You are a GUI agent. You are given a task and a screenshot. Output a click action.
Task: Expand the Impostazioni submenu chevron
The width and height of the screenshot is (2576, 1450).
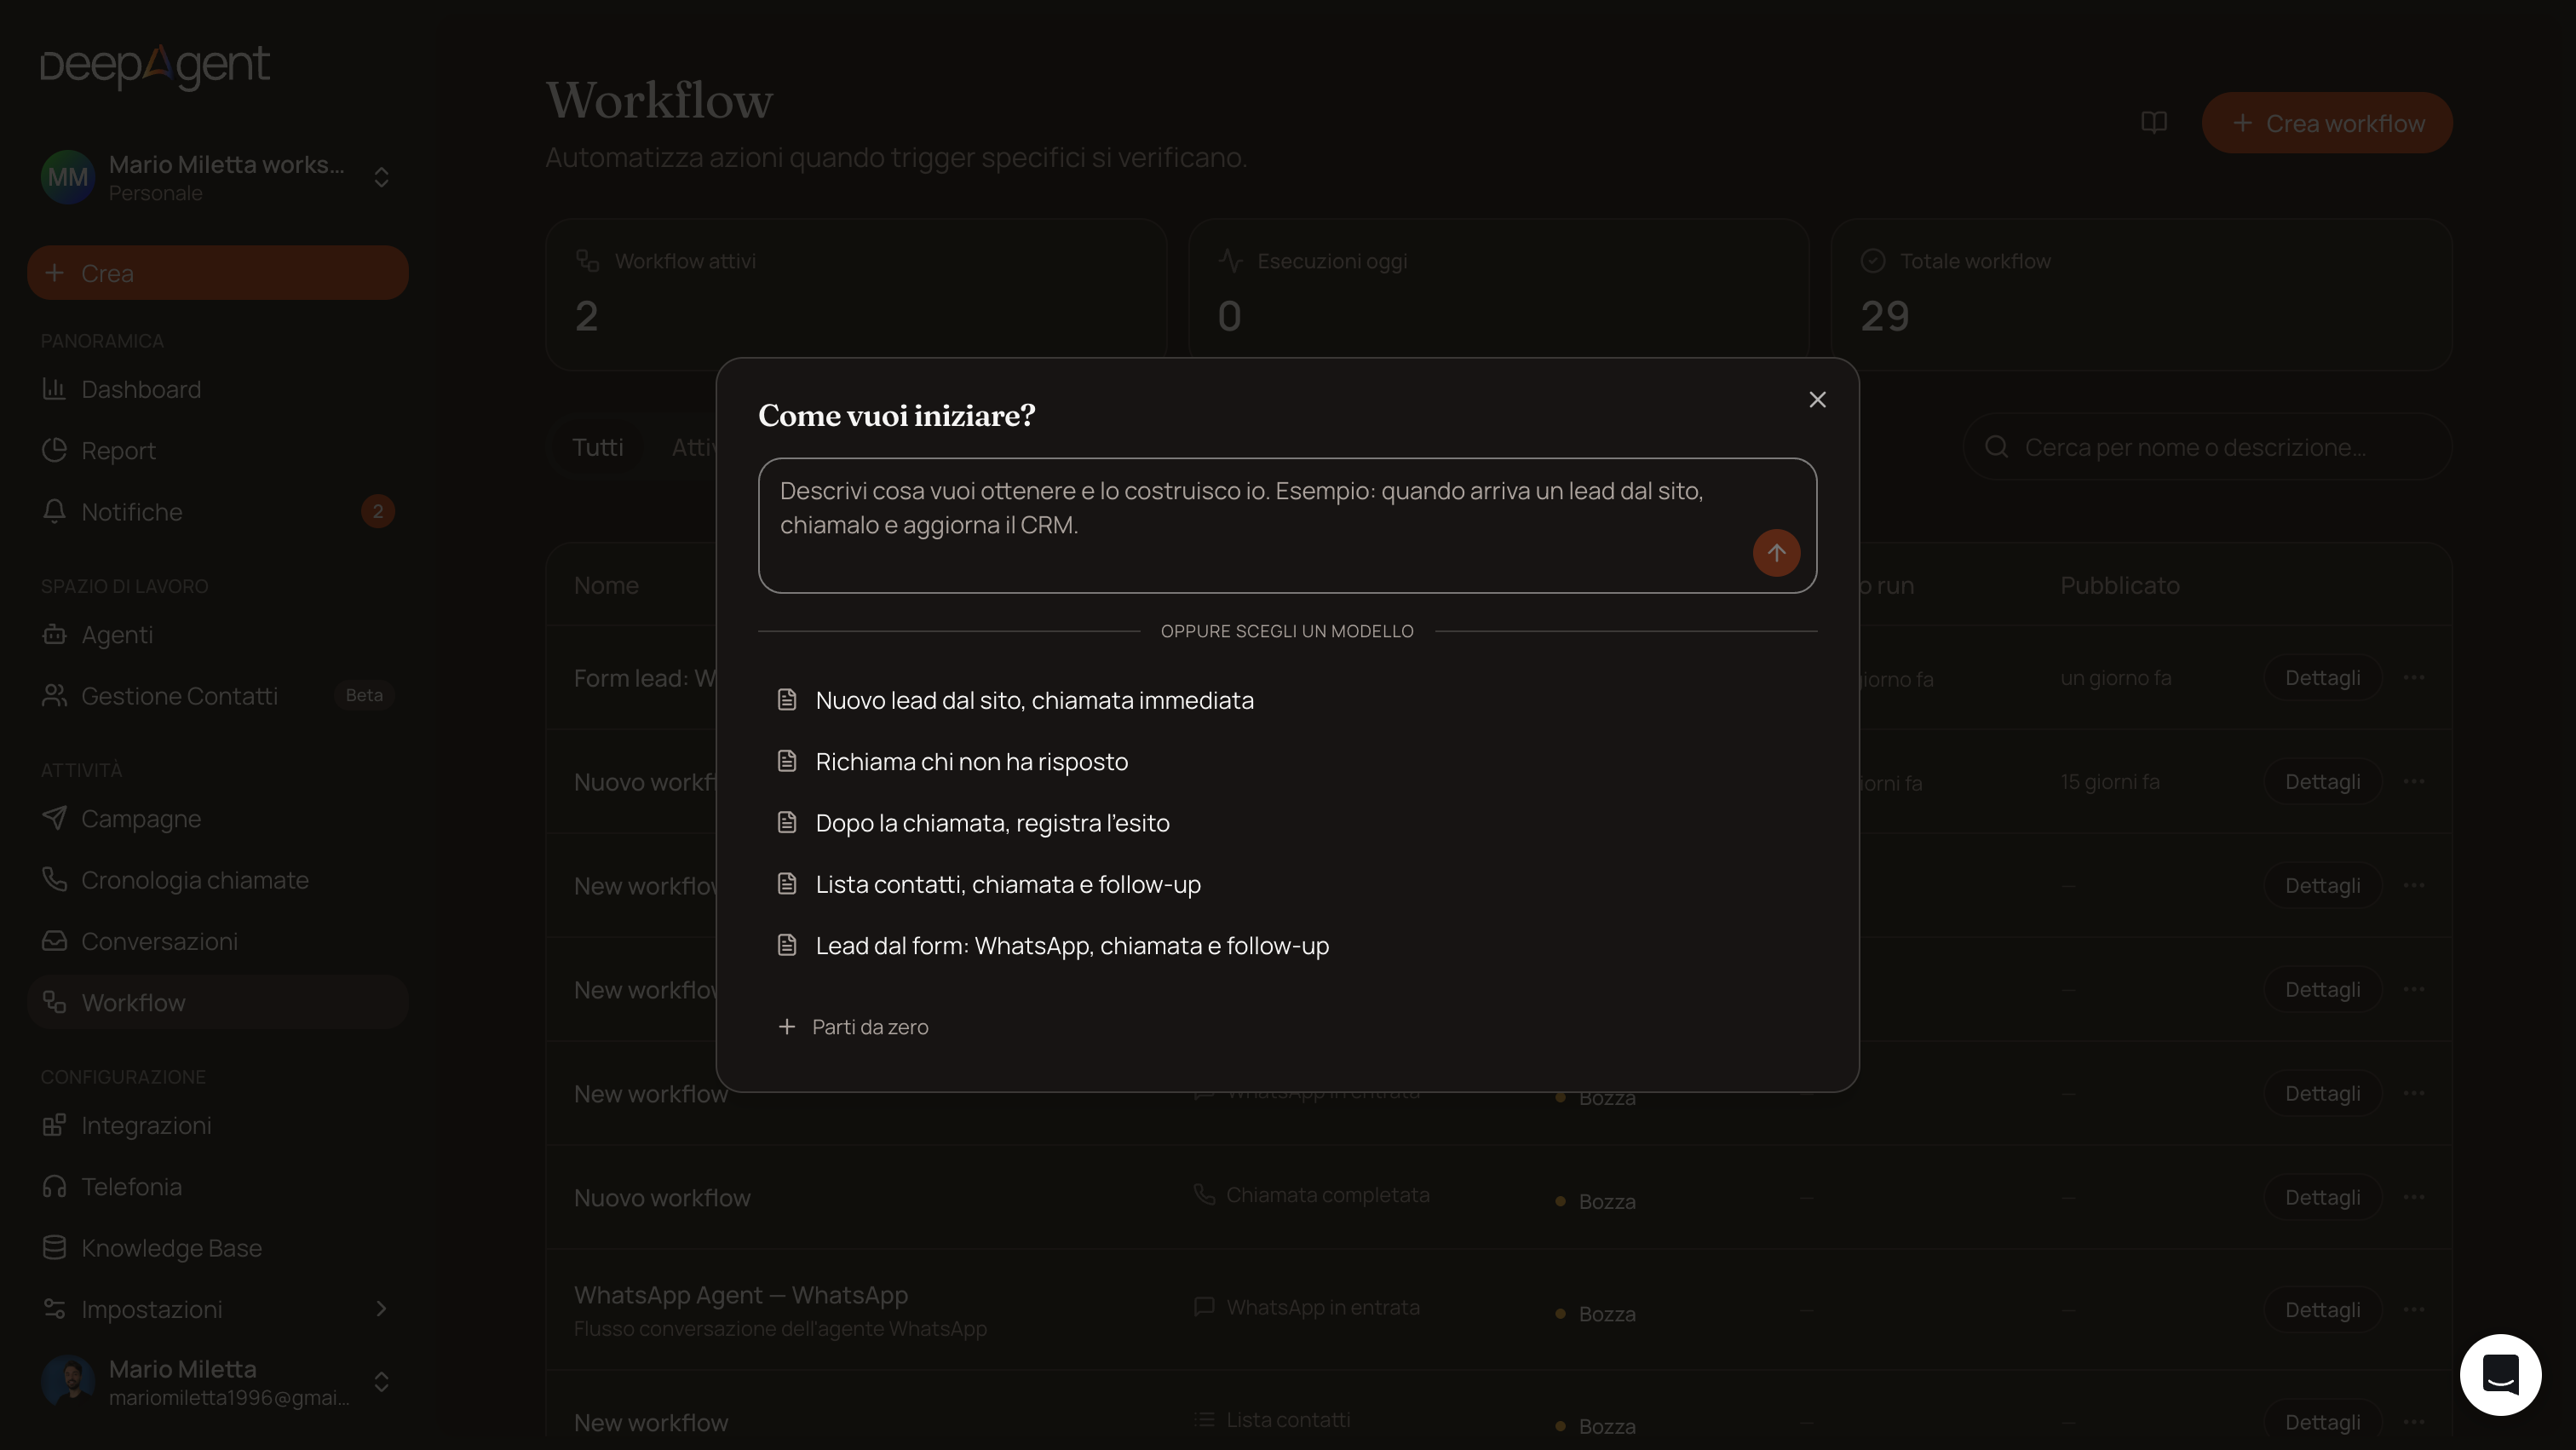pos(381,1308)
